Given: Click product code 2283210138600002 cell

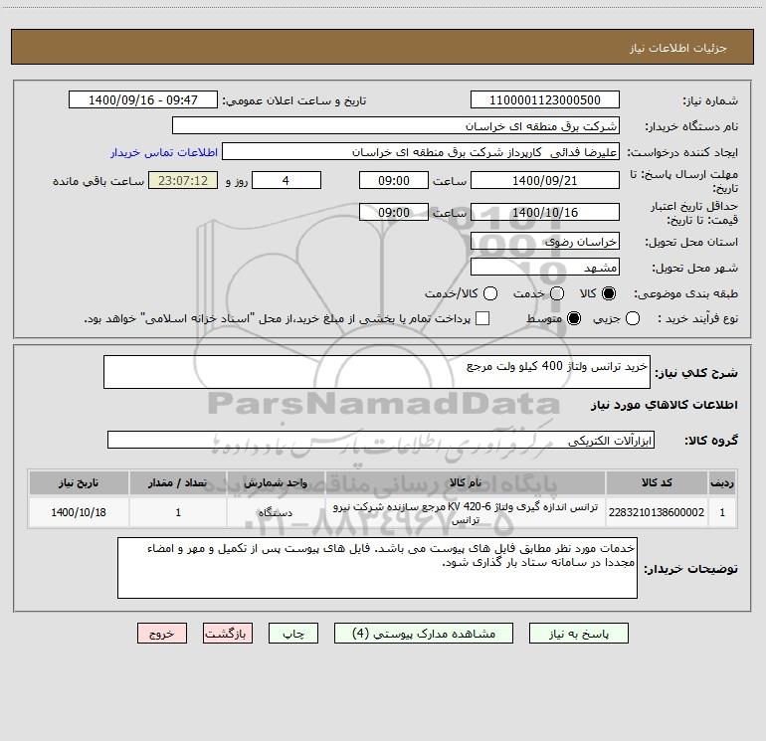Looking at the screenshot, I should tap(657, 512).
